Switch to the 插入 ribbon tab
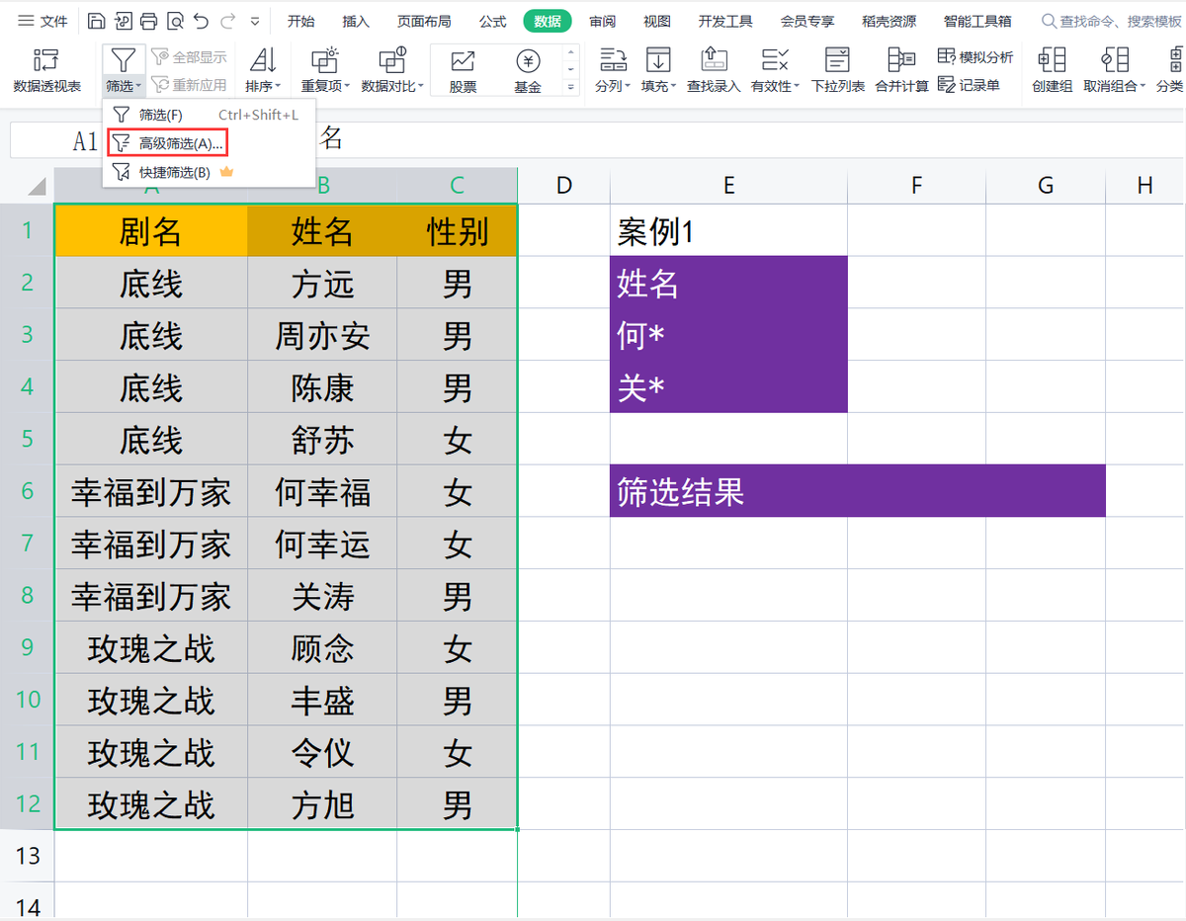Viewport: 1186px width, 921px height. point(356,21)
